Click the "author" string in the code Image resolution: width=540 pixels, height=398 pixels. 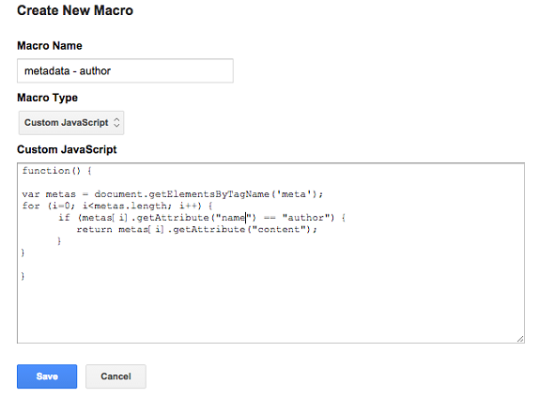[x=306, y=218]
